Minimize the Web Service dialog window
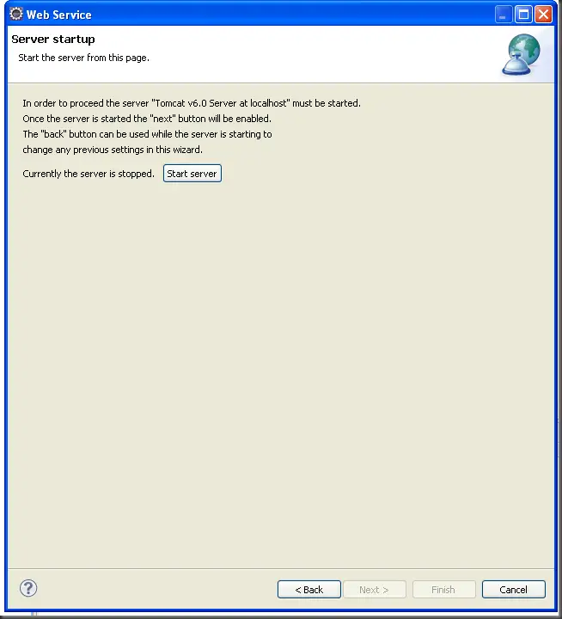 pos(504,15)
